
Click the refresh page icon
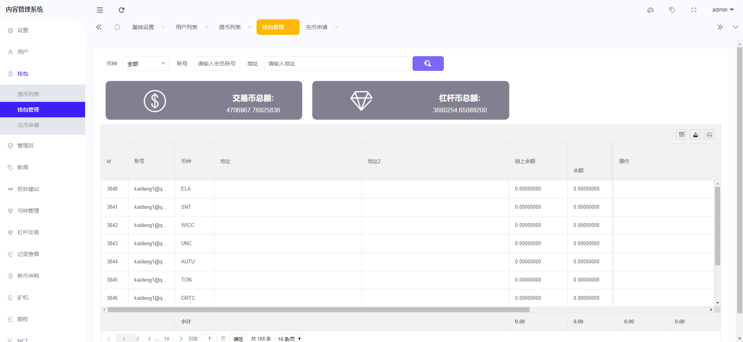click(122, 10)
